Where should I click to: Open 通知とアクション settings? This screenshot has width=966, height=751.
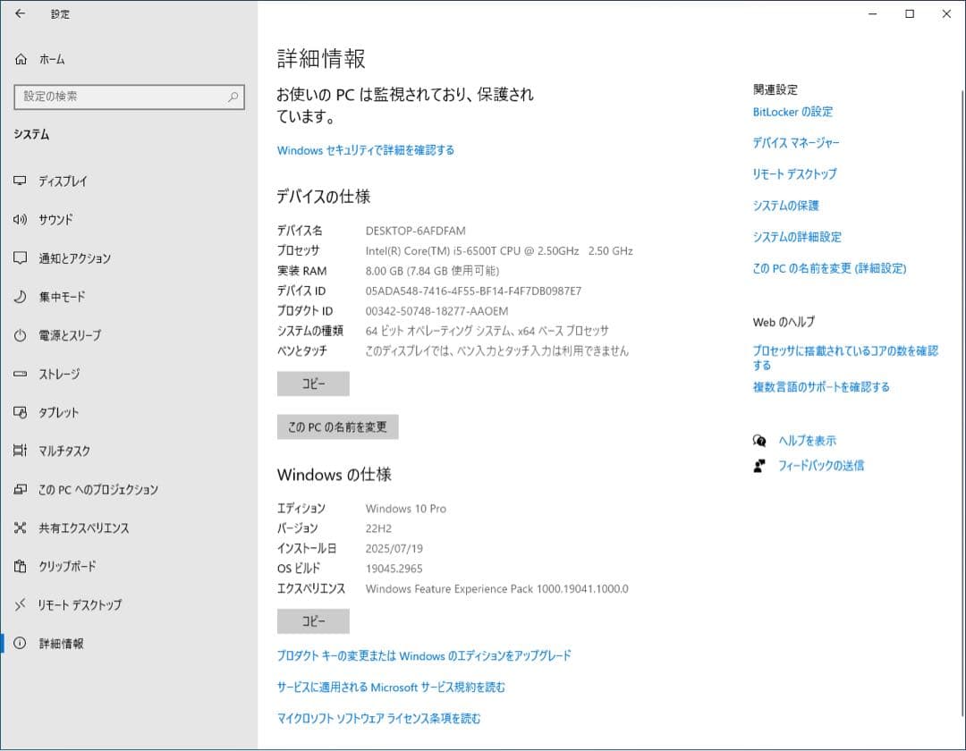18,258
